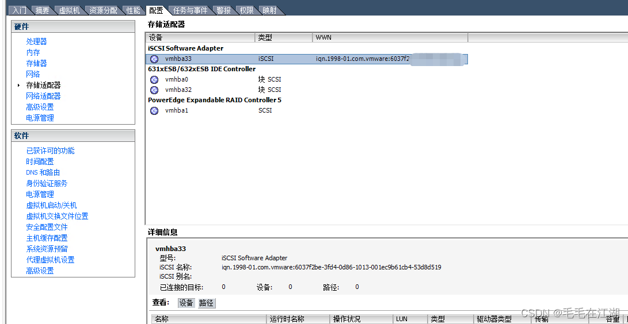Open the 映射 tab
Image resolution: width=628 pixels, height=324 pixels.
click(x=270, y=10)
